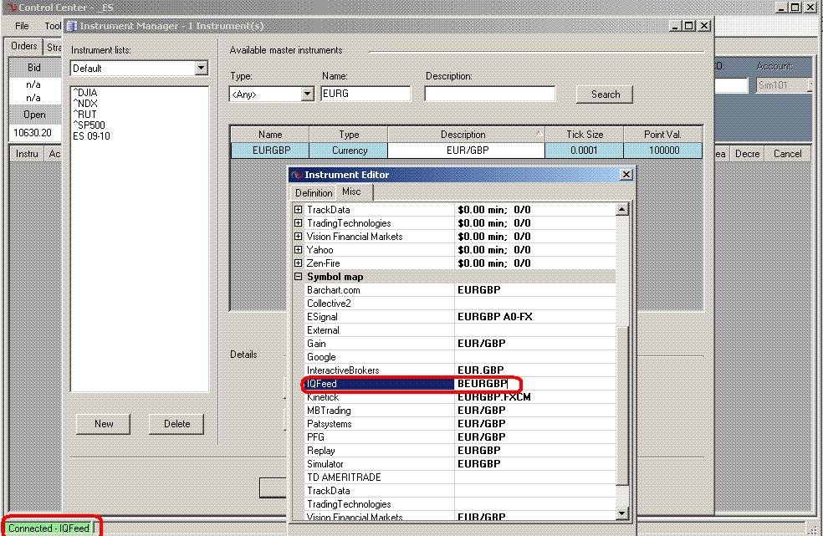823x536 pixels.
Task: Select ^NDX in the instrument list
Action: point(85,104)
